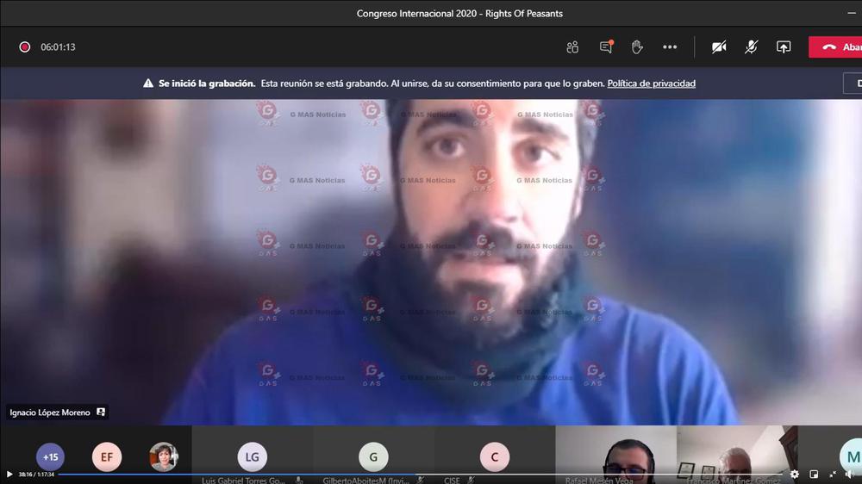This screenshot has width=862, height=484.
Task: Open the participants panel icon
Action: click(572, 47)
